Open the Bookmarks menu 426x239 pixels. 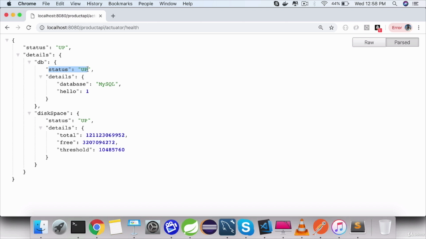pyautogui.click(x=120, y=4)
